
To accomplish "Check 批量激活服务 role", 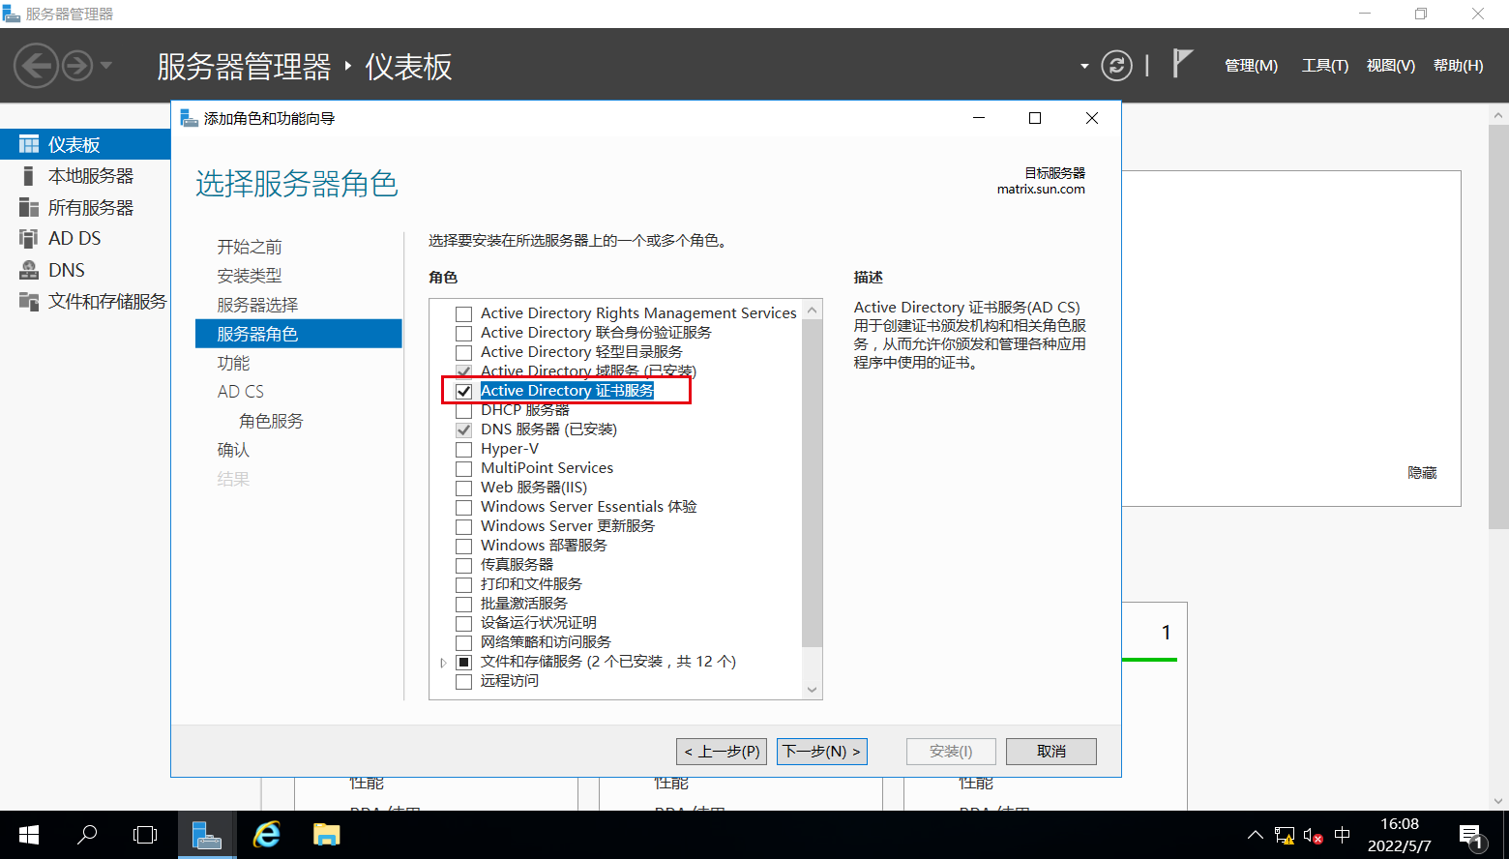I will click(464, 604).
